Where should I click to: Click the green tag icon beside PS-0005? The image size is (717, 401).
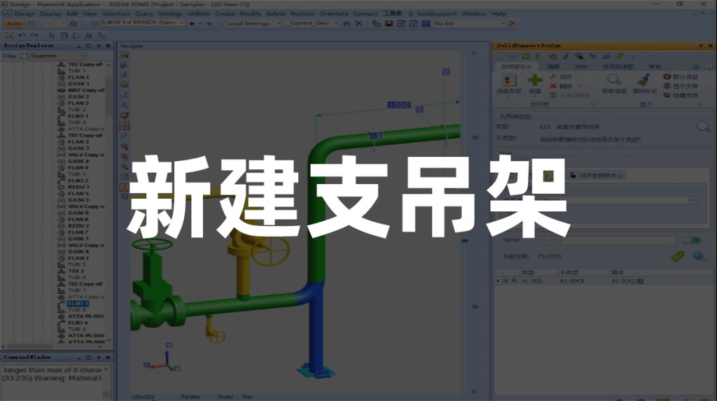point(678,257)
